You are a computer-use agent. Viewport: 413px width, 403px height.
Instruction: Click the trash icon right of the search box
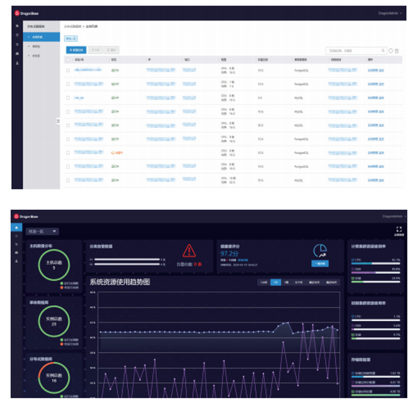tap(396, 51)
